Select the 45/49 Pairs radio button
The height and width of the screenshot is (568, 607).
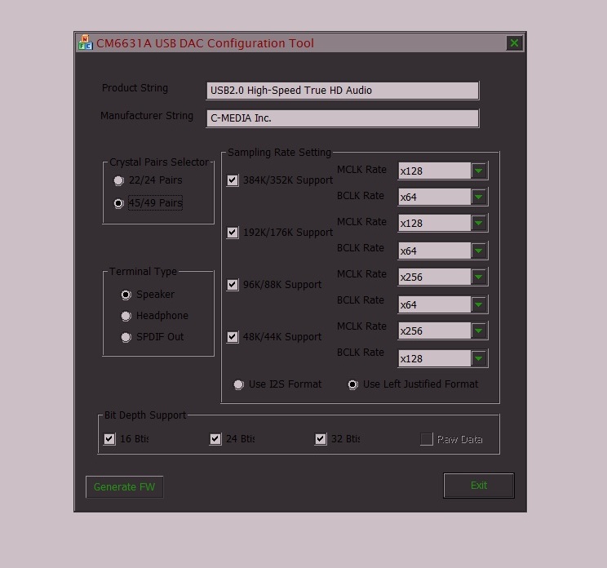pos(119,203)
